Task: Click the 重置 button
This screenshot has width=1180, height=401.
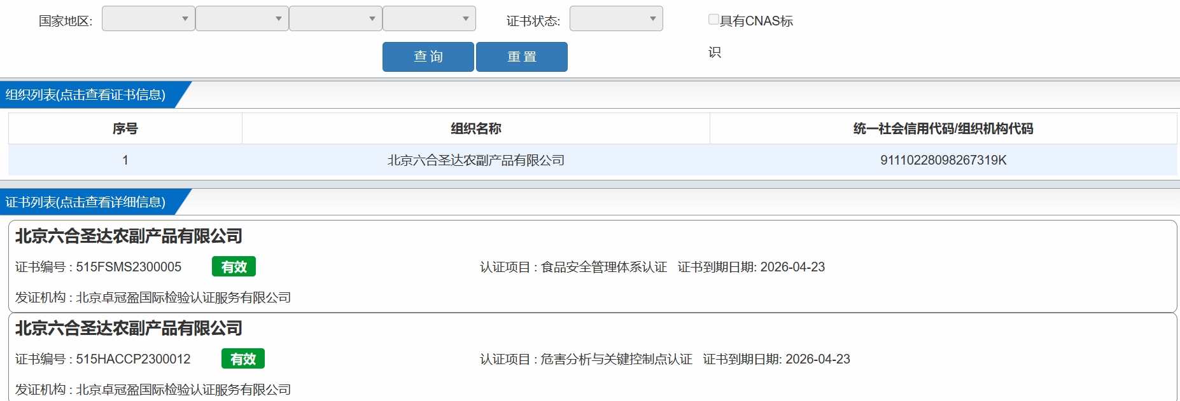Action: [x=522, y=57]
